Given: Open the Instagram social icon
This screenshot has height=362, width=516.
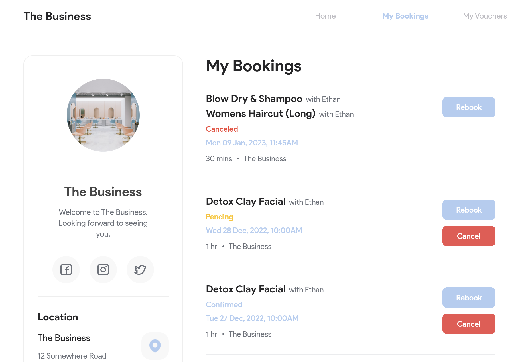Looking at the screenshot, I should coord(103,270).
